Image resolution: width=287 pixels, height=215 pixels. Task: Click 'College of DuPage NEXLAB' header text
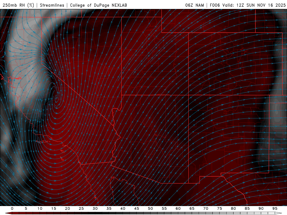98,5
